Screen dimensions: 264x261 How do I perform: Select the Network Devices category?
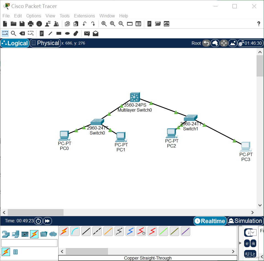pyautogui.click(x=6, y=234)
